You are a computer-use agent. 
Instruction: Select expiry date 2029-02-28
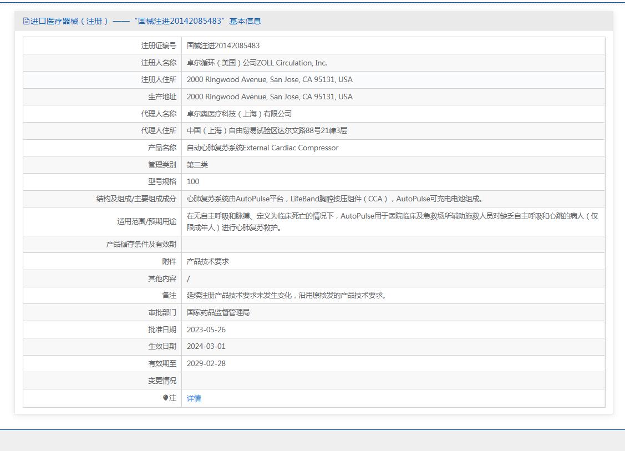(206, 363)
